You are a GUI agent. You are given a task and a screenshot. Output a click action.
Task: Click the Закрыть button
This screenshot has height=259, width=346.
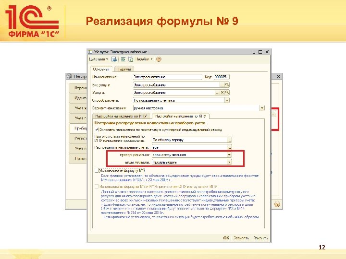(260, 238)
